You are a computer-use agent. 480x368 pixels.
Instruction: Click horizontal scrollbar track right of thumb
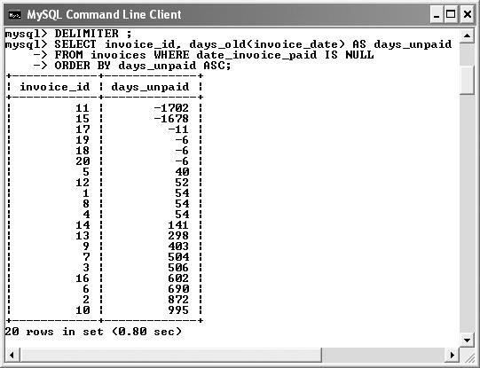coord(383,355)
